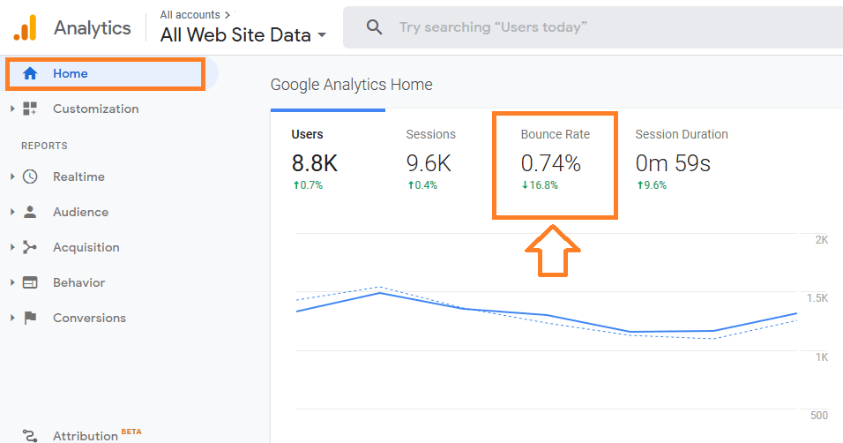Click the Google Analytics logo icon
The image size is (843, 443).
click(26, 27)
